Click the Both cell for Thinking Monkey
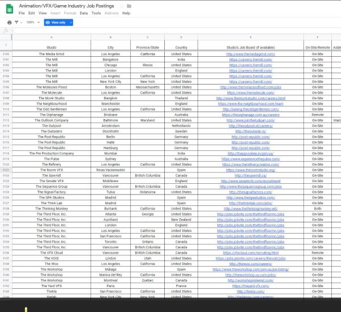The width and height of the screenshot is (341, 312). pyautogui.click(x=318, y=209)
